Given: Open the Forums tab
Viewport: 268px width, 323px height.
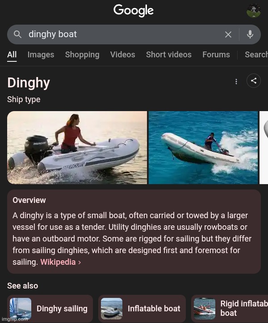Looking at the screenshot, I should 216,55.
